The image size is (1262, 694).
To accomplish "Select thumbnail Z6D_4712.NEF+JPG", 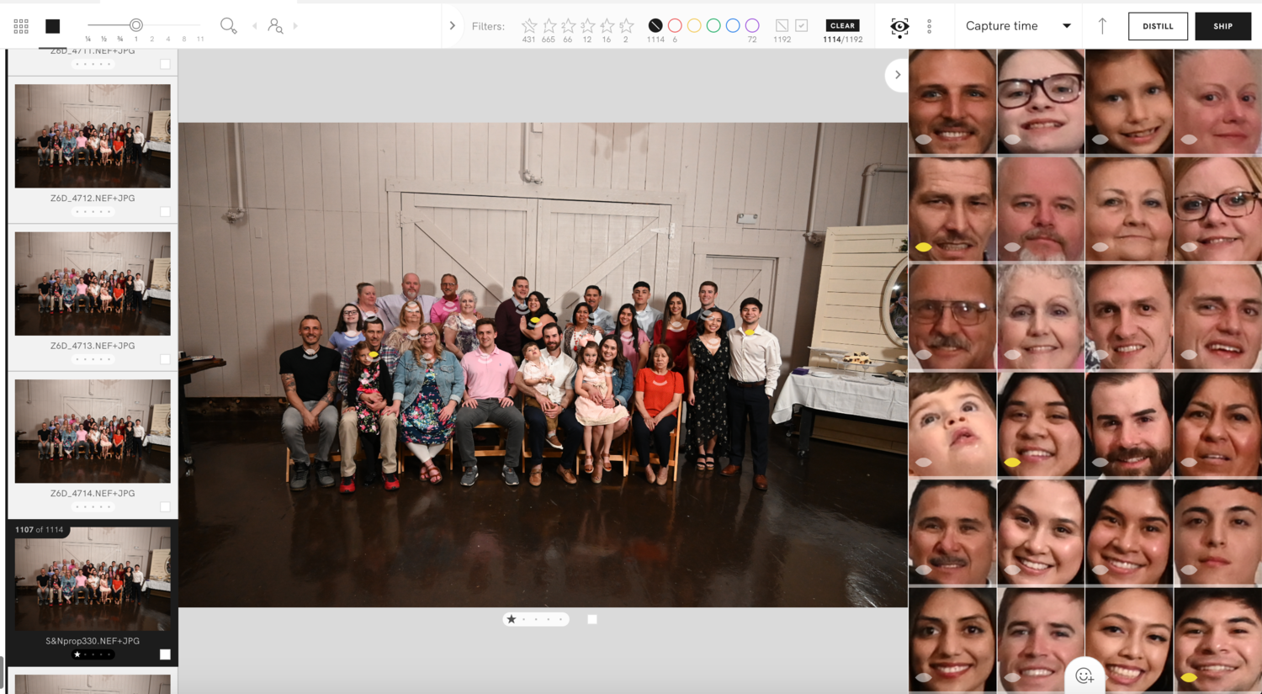I will (93, 135).
